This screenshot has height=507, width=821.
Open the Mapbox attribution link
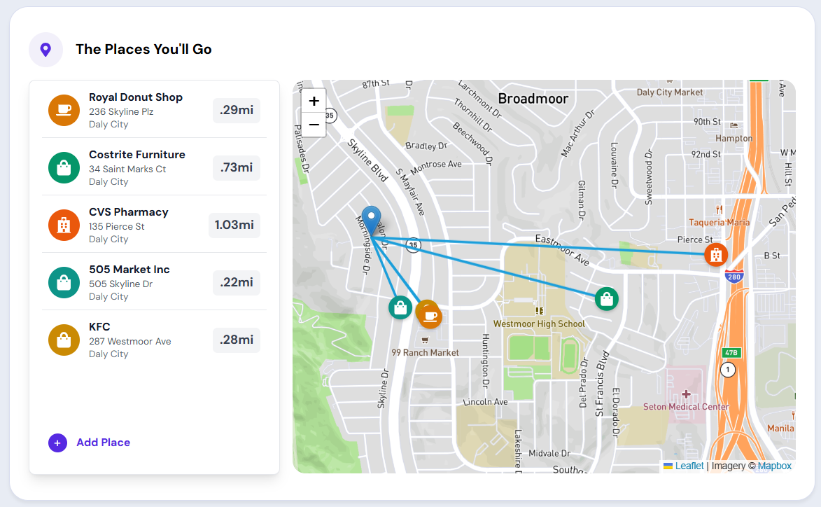point(774,466)
